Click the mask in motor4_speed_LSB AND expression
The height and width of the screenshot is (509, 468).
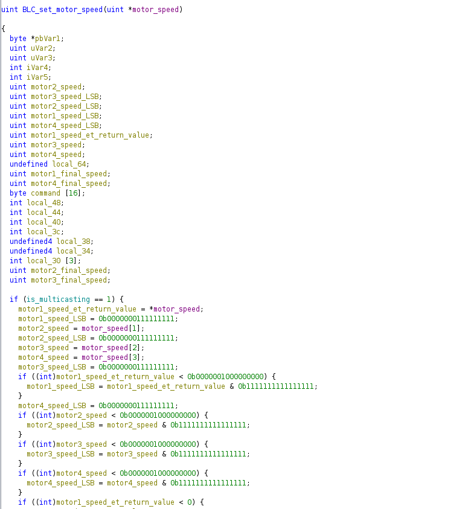click(208, 484)
